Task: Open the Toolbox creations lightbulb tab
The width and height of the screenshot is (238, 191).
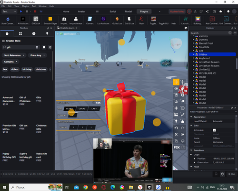Action: pos(47,33)
